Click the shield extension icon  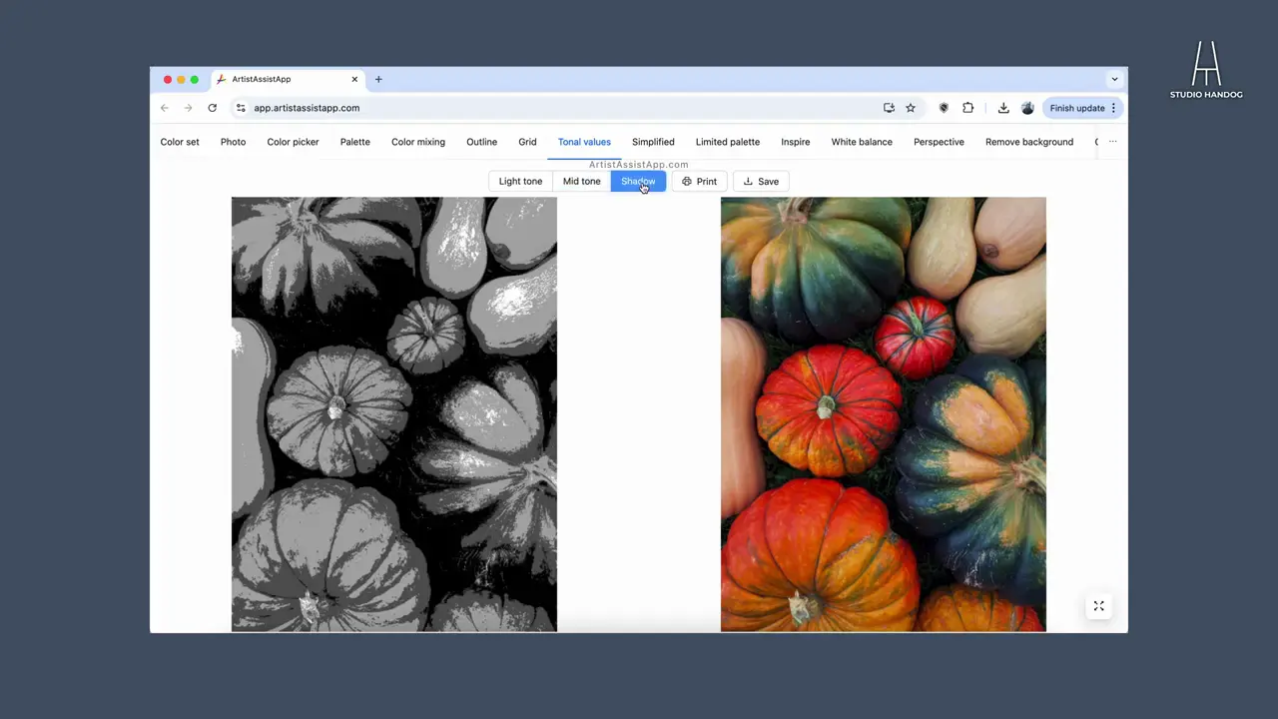tap(944, 108)
